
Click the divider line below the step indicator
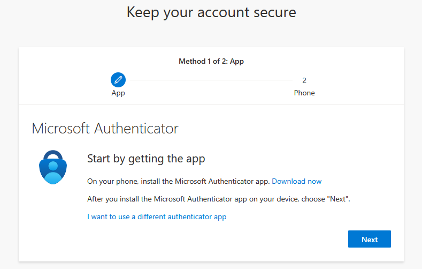coord(211,104)
